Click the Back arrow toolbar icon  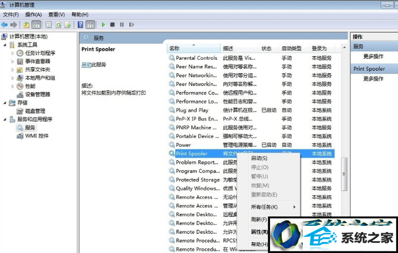tap(5, 25)
